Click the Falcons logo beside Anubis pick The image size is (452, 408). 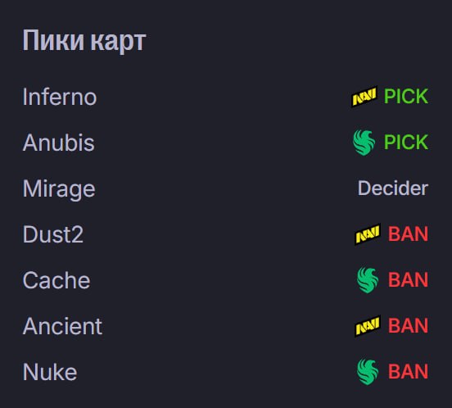pos(364,143)
